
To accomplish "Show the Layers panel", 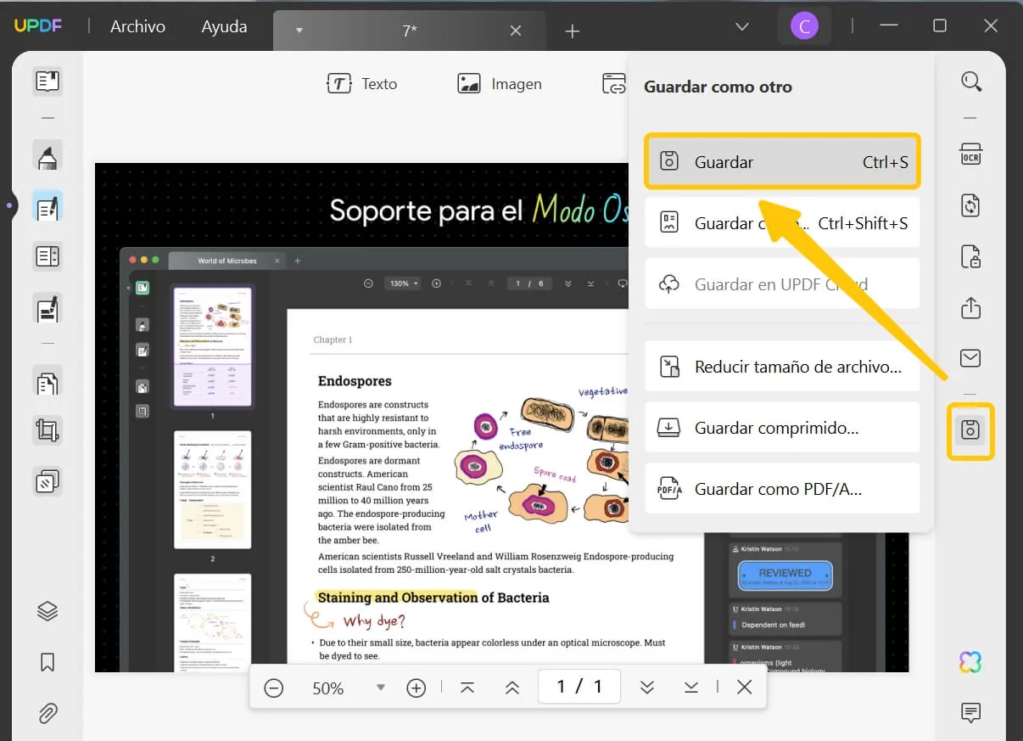I will click(x=48, y=611).
